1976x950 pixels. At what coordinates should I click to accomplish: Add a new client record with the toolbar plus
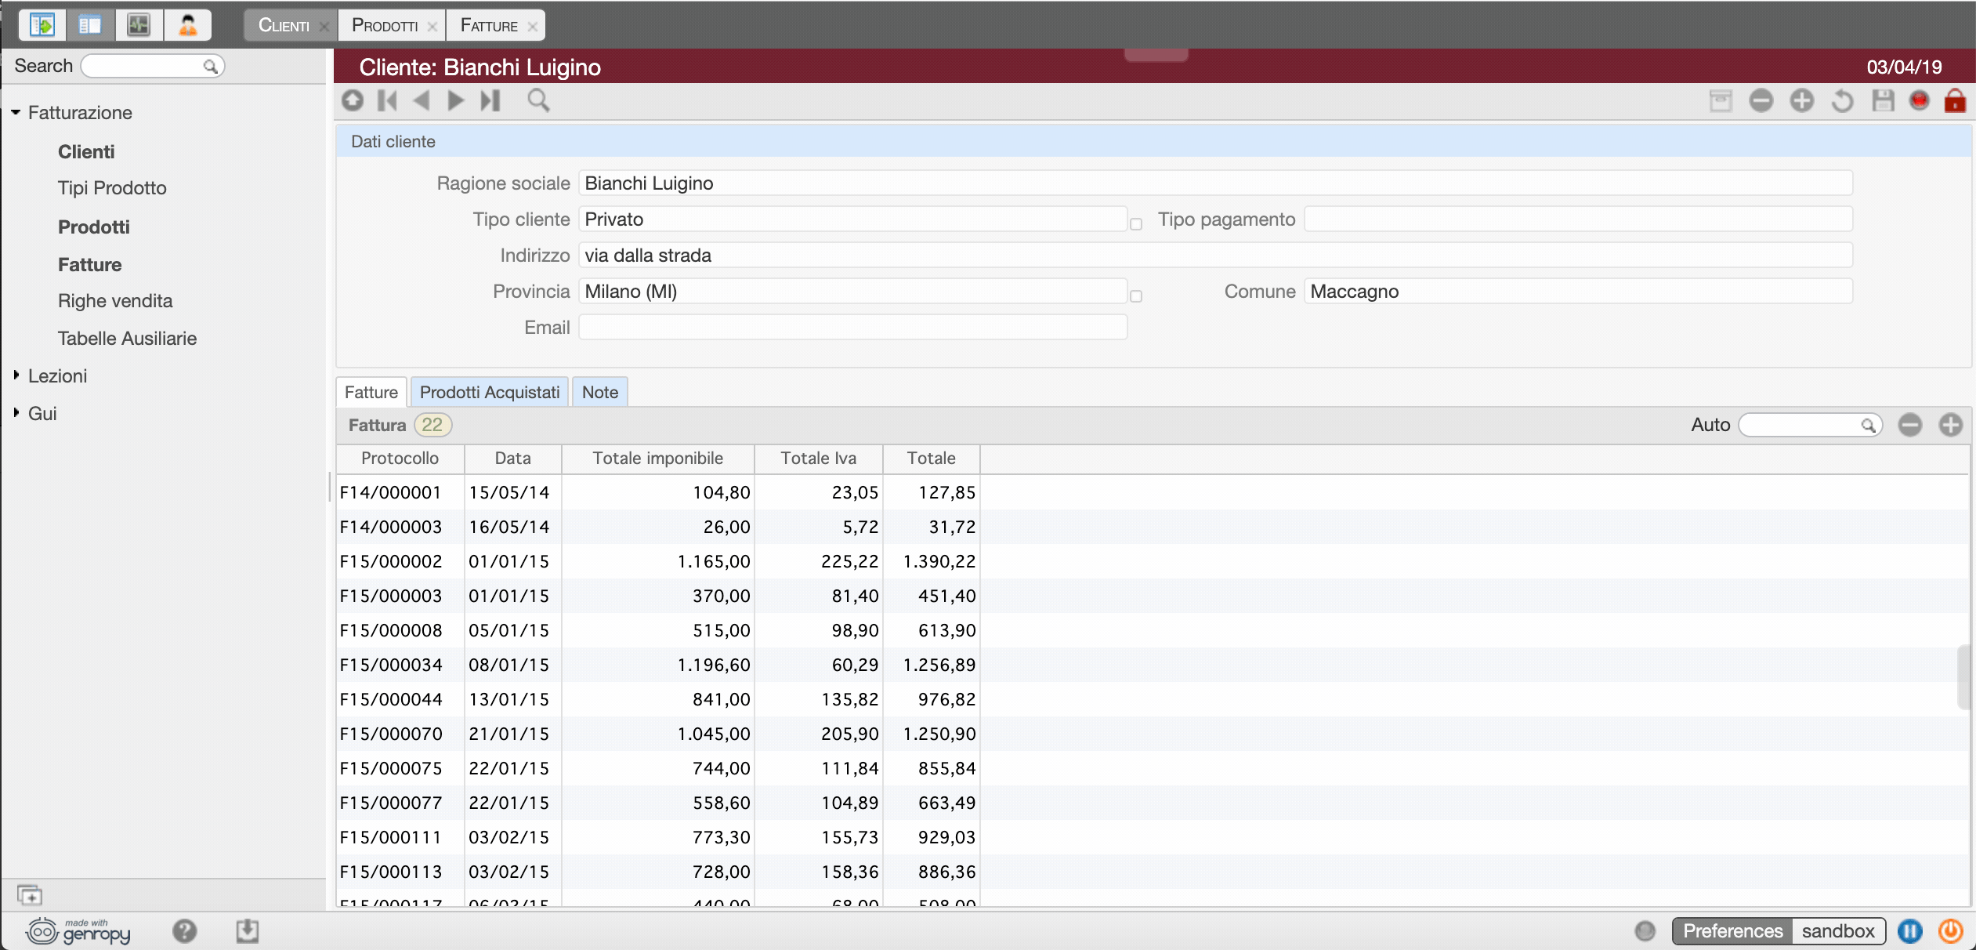[x=1802, y=100]
